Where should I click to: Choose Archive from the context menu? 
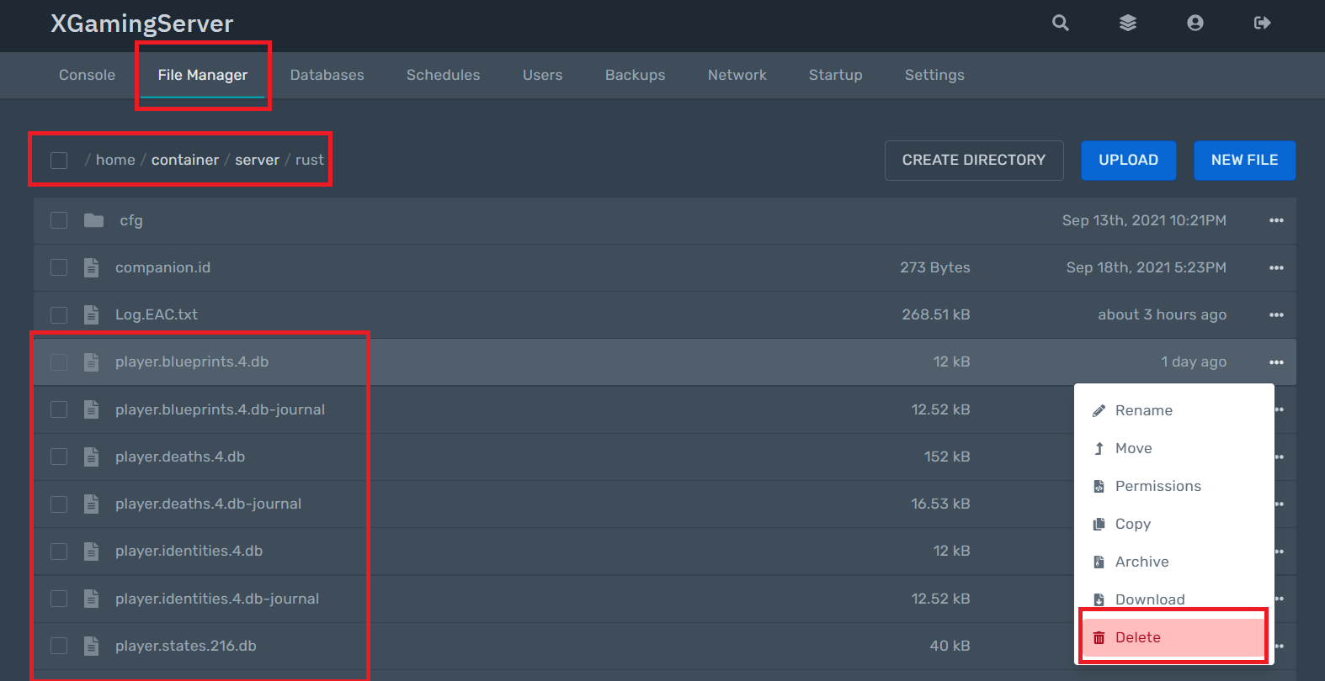tap(1174, 562)
